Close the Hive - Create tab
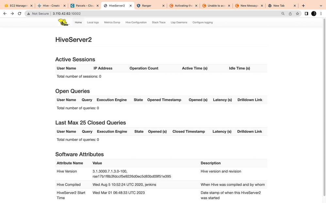This screenshot has width=326, height=203. point(64,6)
